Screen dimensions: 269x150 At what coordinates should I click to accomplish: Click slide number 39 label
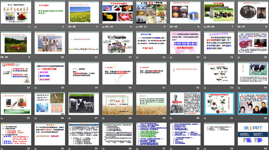pyautogui.click(x=232, y=149)
